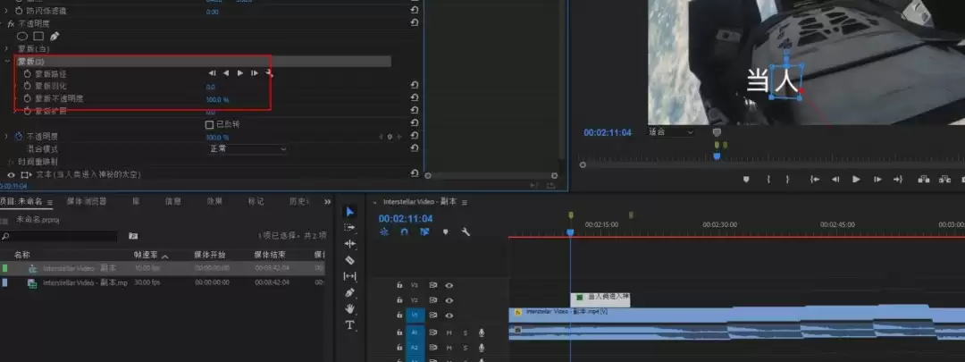Toggle animation stopwatch for 蒙版羽化
The height and width of the screenshot is (362, 965).
(x=27, y=86)
